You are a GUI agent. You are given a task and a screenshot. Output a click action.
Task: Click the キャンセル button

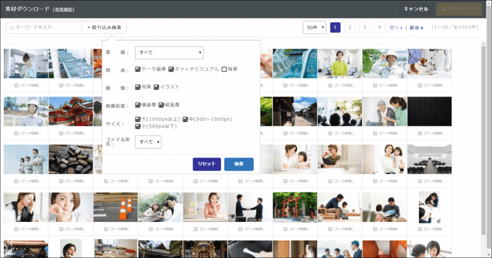click(416, 9)
